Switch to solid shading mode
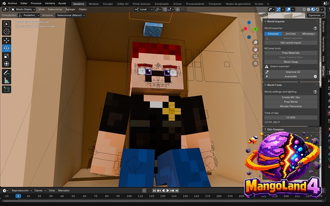The height and width of the screenshot is (206, 330). tap(309, 10)
